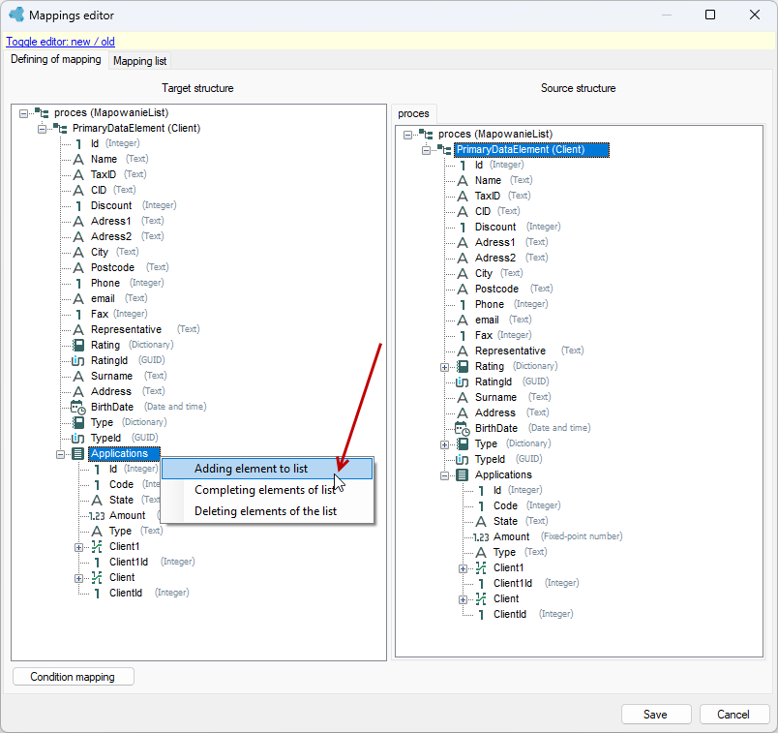Click the Id integer icon under Target PrimaryDataElement
The height and width of the screenshot is (733, 778).
tap(78, 144)
